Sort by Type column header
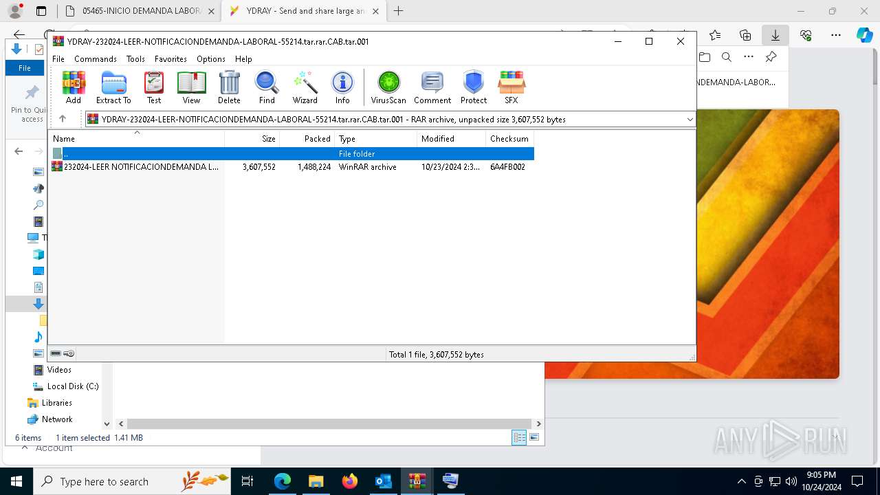Screen dimensions: 880x495 (x=375, y=139)
